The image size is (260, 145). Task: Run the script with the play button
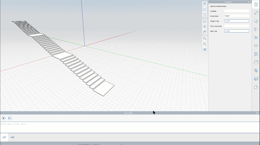pos(4,118)
